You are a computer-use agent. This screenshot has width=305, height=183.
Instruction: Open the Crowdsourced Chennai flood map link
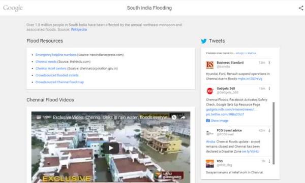click(x=59, y=82)
